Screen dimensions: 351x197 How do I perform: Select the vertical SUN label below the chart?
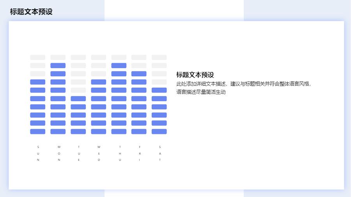click(x=38, y=153)
